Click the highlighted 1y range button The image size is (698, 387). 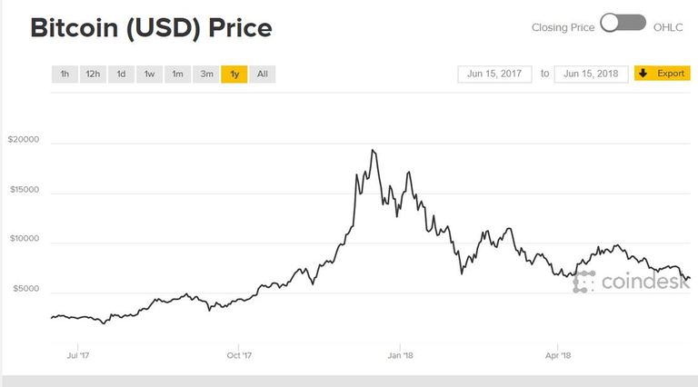pyautogui.click(x=234, y=74)
